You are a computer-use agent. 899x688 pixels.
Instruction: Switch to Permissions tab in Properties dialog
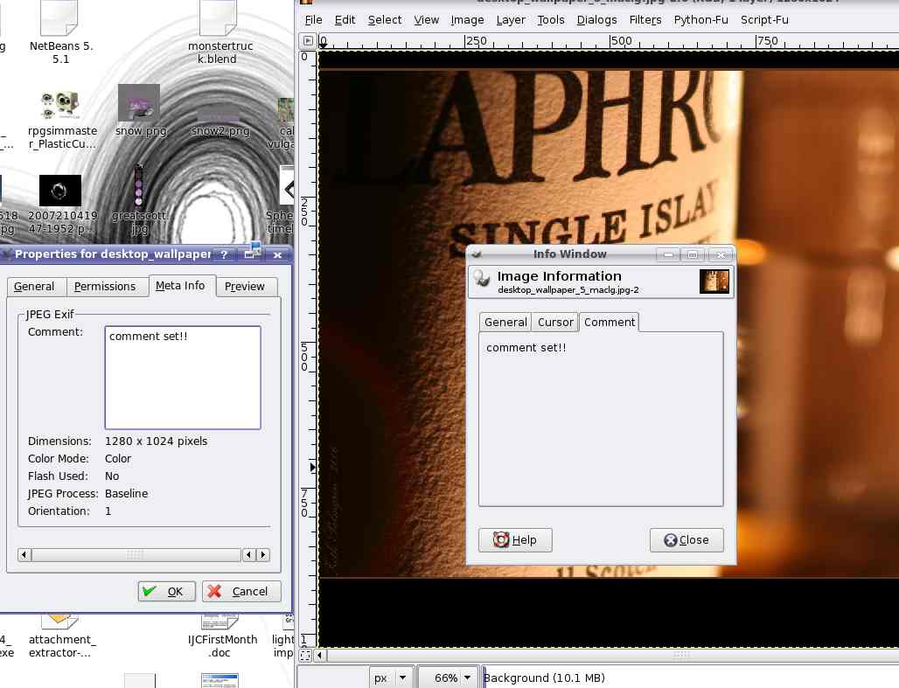click(x=105, y=287)
